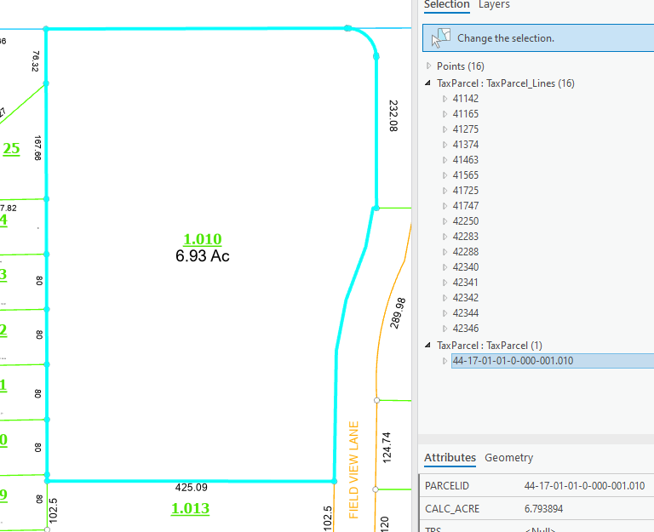Switch to the Selection tab
Viewport: 654px width, 532px height.
point(447,4)
